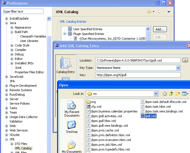The height and width of the screenshot is (153, 190).
Task: Select Classpath Variables preference page
Action: coord(33,36)
